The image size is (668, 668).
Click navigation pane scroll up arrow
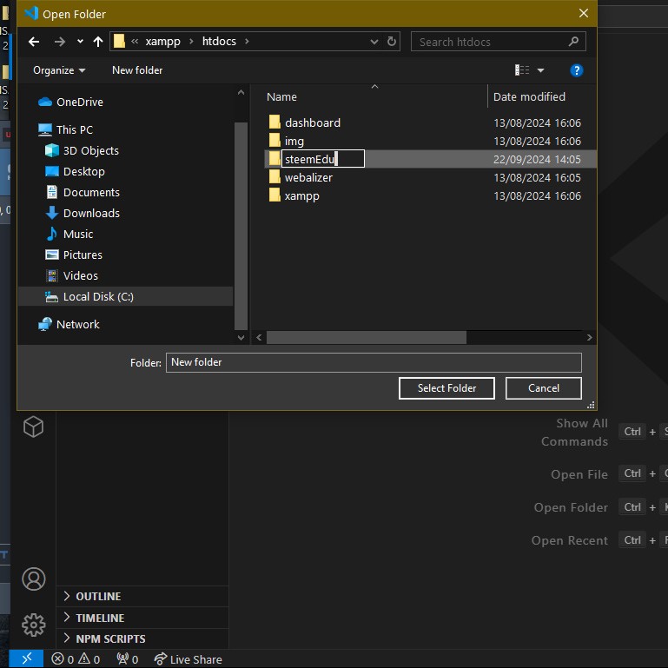[241, 92]
